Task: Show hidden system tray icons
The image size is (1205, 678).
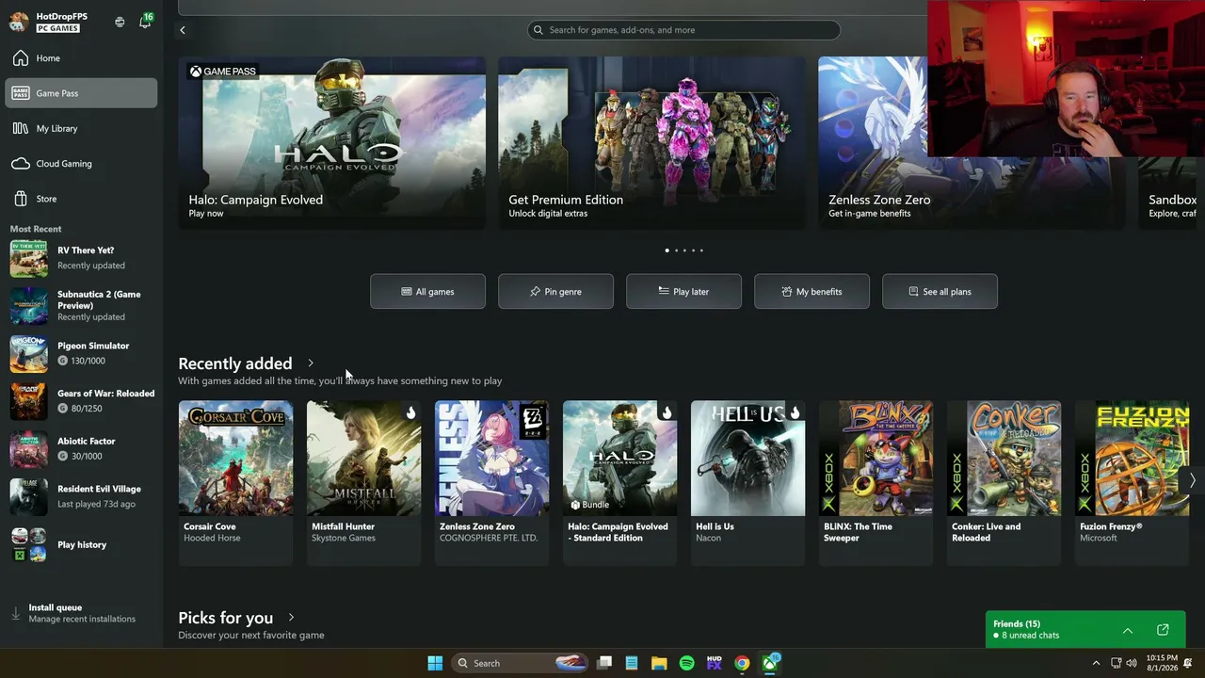Action: (x=1096, y=663)
